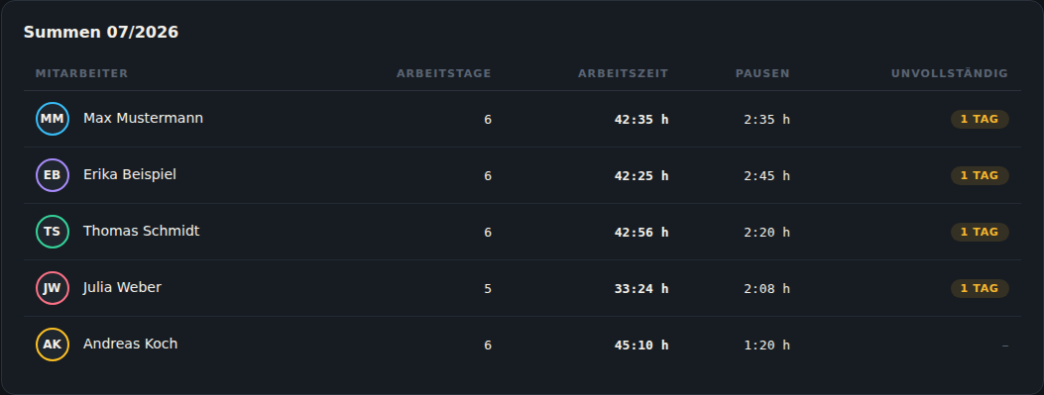The width and height of the screenshot is (1044, 395).
Task: Click the Arbeitstage column header
Action: tap(444, 74)
